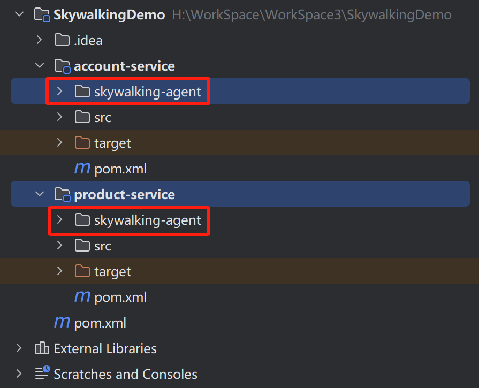Viewport: 479px width, 388px height.
Task: Select the product-service module label
Action: pyautogui.click(x=124, y=195)
